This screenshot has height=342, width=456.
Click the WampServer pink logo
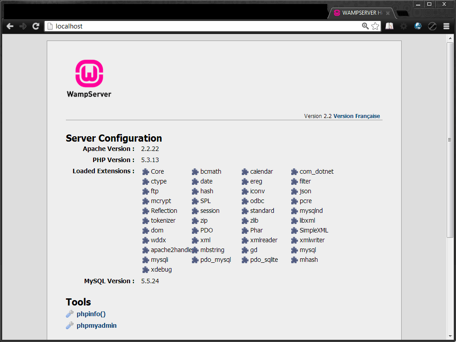point(89,73)
